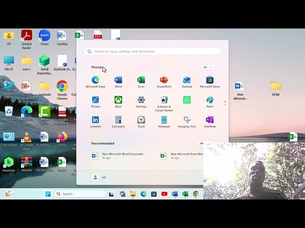Select the Network desktop icon
Image resolution: width=305 pixels, height=228 pixels.
tap(9, 88)
